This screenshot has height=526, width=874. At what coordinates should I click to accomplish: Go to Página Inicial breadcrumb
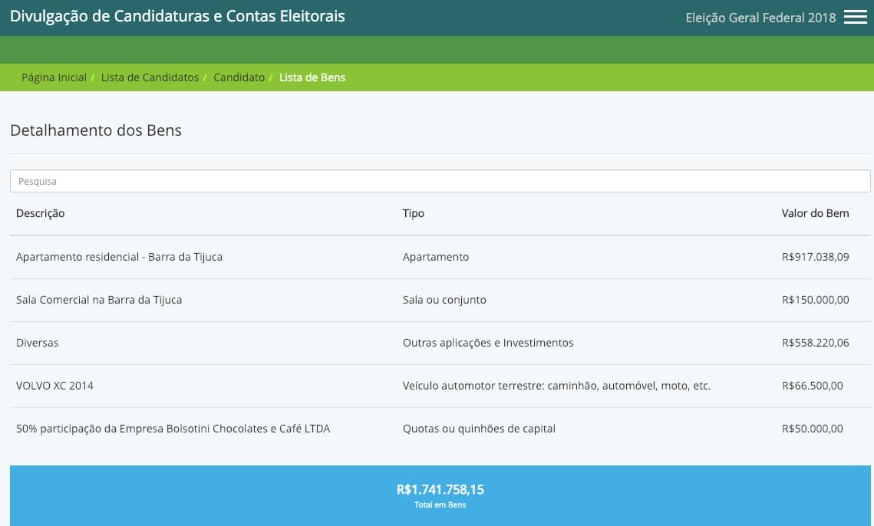coord(54,77)
